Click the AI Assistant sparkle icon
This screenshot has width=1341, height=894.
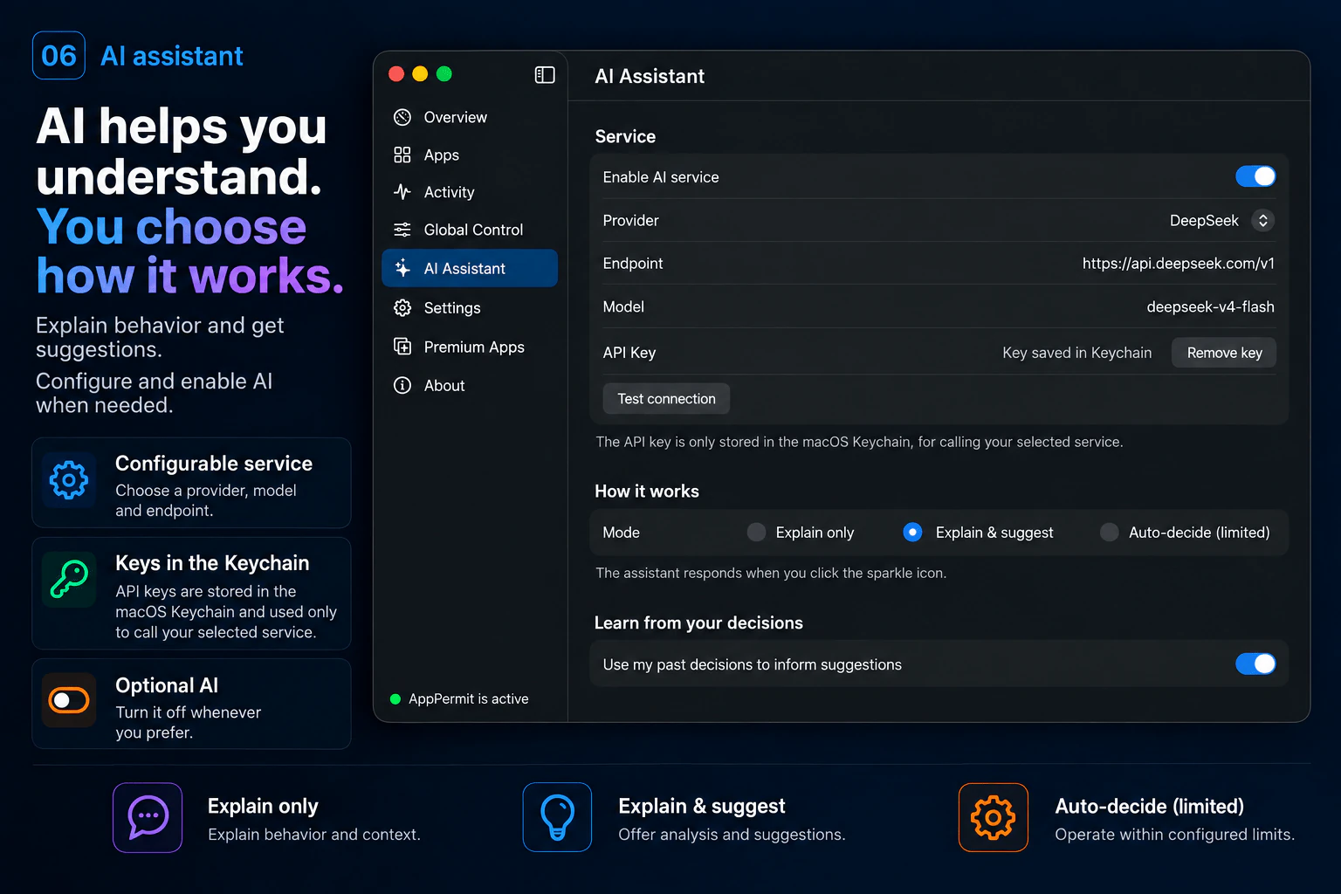402,268
